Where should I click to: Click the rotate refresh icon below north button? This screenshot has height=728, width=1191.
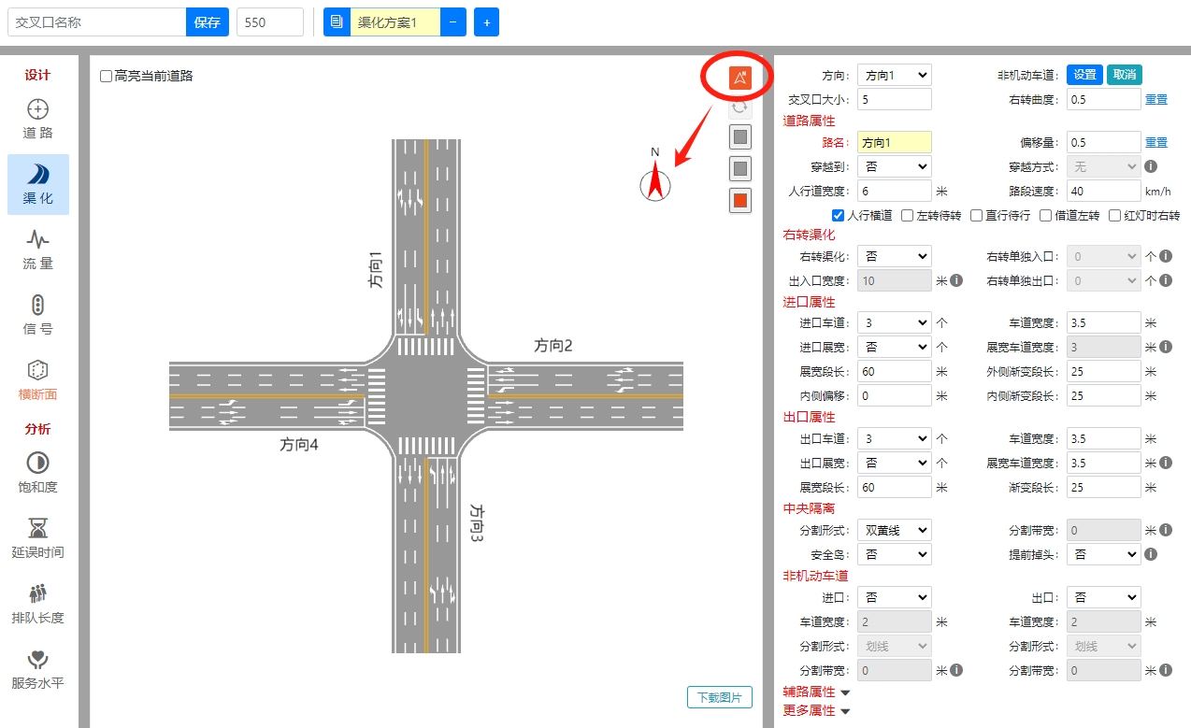pyautogui.click(x=740, y=107)
